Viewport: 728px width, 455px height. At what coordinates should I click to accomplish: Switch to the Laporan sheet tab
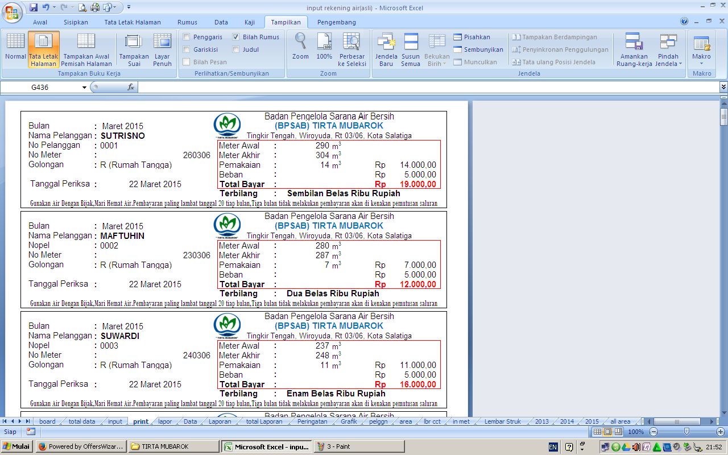(x=220, y=421)
